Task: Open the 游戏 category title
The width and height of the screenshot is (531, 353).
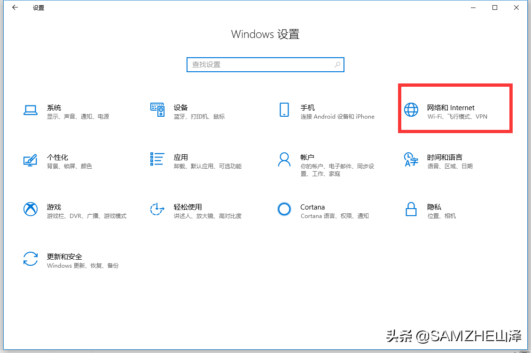Action: click(x=54, y=207)
